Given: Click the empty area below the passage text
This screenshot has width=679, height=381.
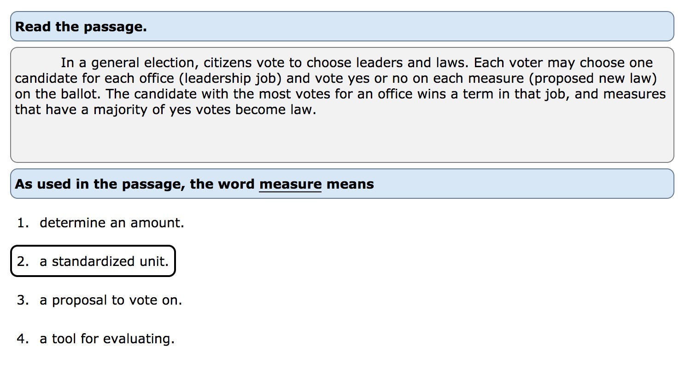Looking at the screenshot, I should [342, 140].
